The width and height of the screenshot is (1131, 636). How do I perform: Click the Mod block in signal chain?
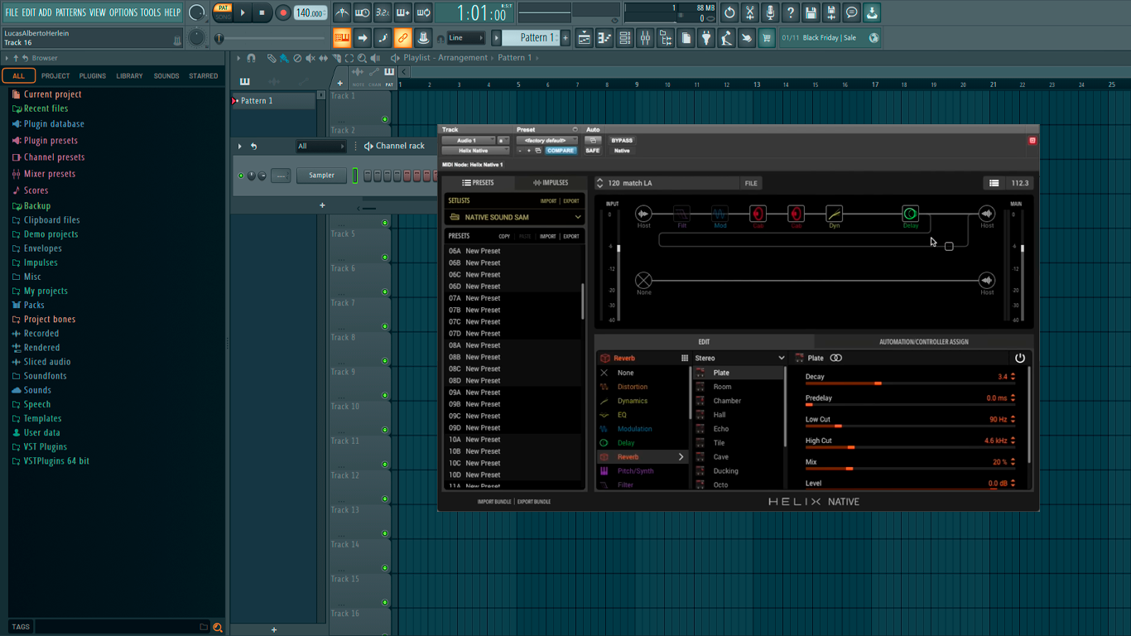coord(720,214)
